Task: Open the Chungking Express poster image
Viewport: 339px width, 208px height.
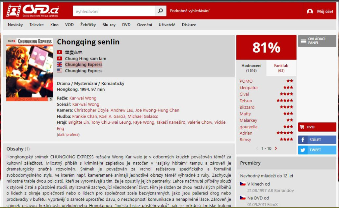Action: 29,70
